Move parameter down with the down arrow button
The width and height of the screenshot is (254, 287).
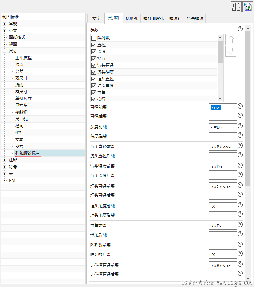[231, 51]
